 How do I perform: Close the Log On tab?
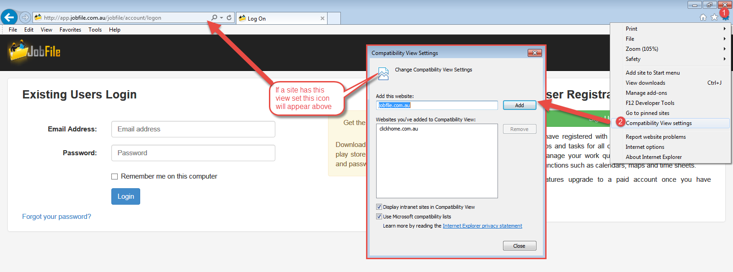pyautogui.click(x=323, y=18)
